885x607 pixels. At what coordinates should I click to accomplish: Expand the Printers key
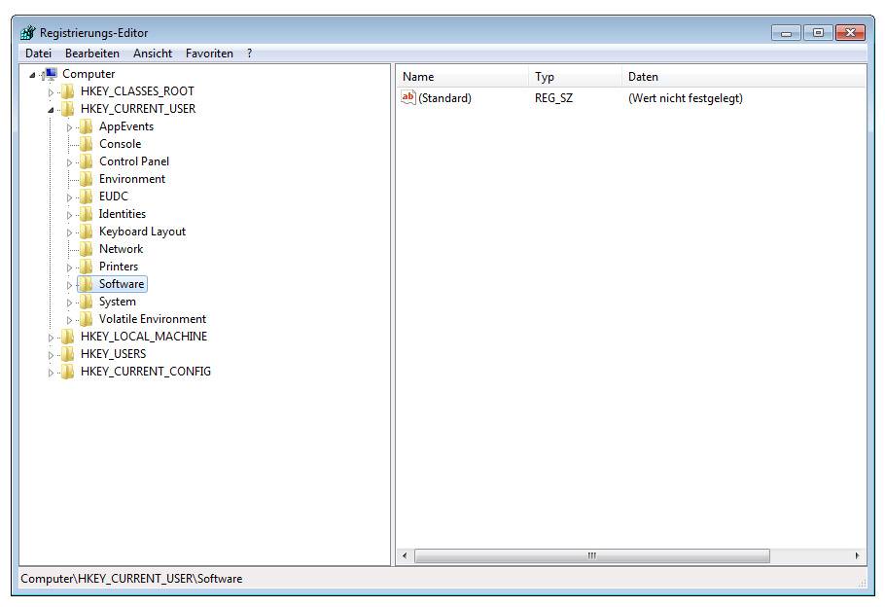pos(69,268)
